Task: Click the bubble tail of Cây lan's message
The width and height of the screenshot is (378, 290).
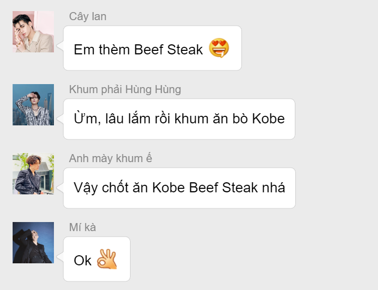Action: pyautogui.click(x=60, y=46)
